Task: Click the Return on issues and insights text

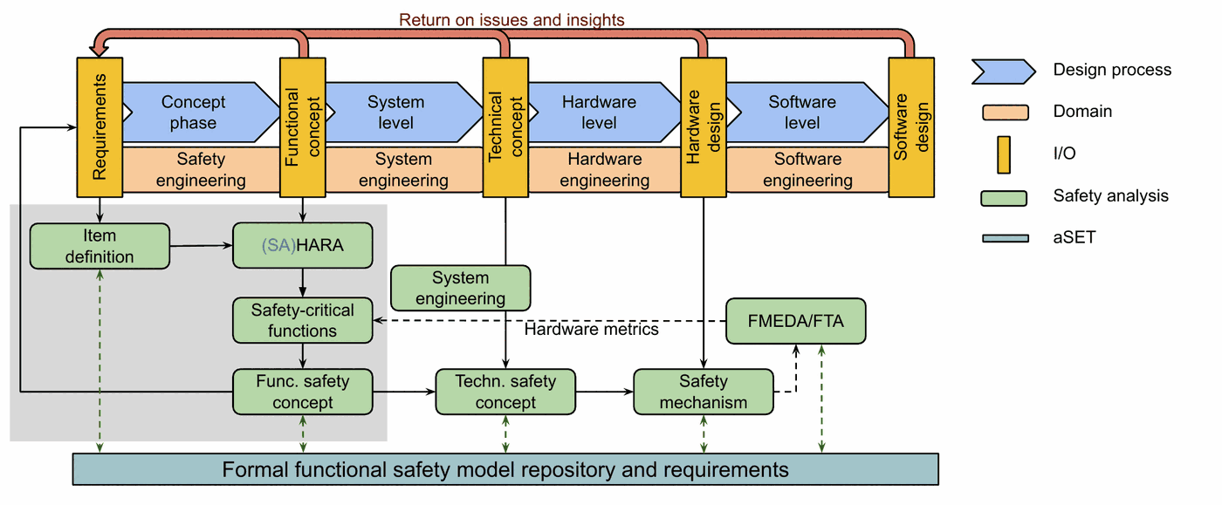Action: [x=512, y=19]
